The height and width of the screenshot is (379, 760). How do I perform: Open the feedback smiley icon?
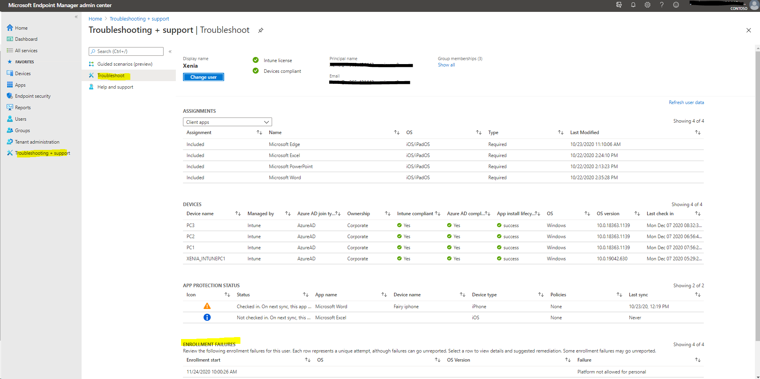coord(676,5)
